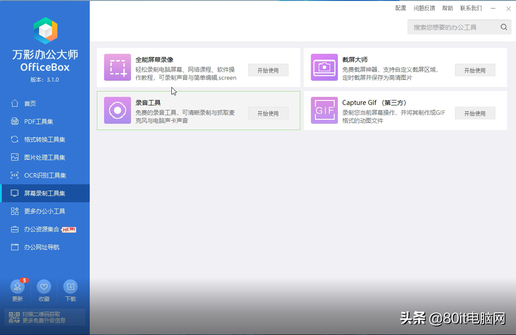Click the Capture Gif GIF icon
Screen dimensions: 516x335
tap(324, 111)
